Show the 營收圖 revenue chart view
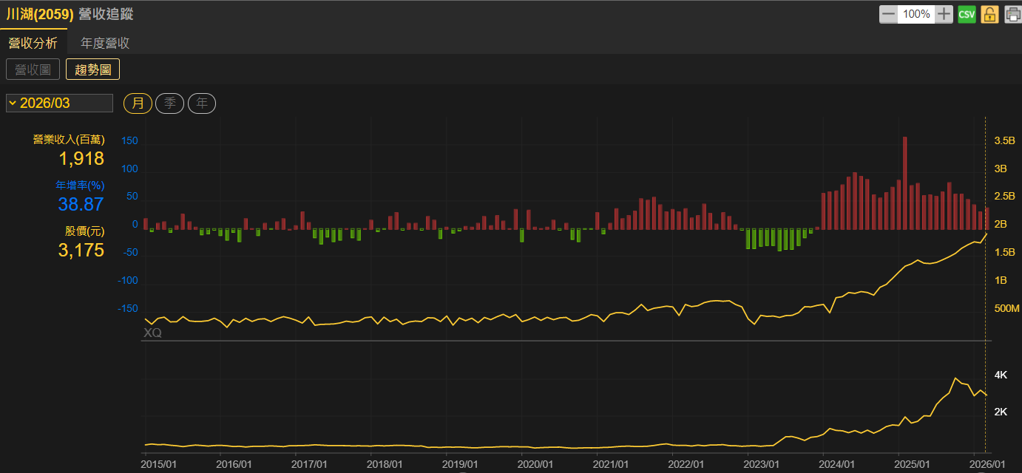This screenshot has height=473, width=1022. click(x=33, y=69)
